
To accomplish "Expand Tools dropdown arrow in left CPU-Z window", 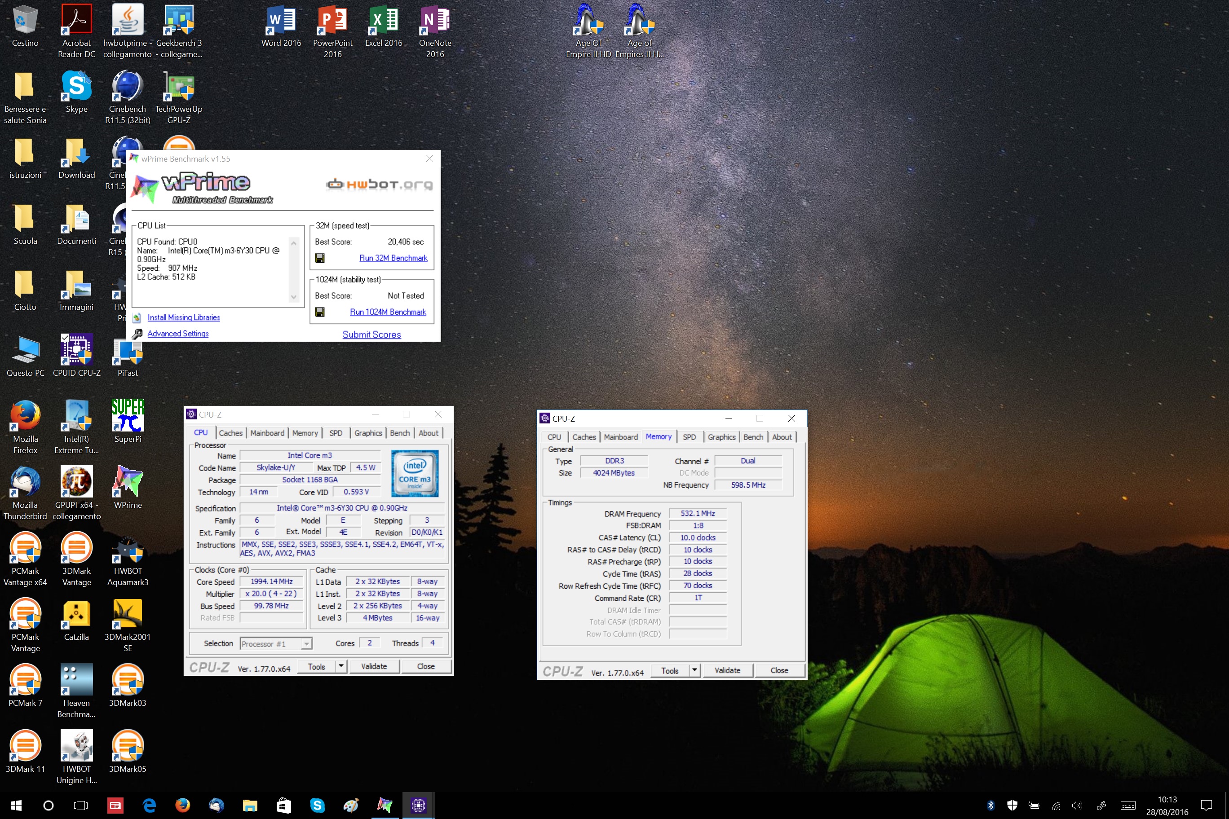I will [x=340, y=666].
